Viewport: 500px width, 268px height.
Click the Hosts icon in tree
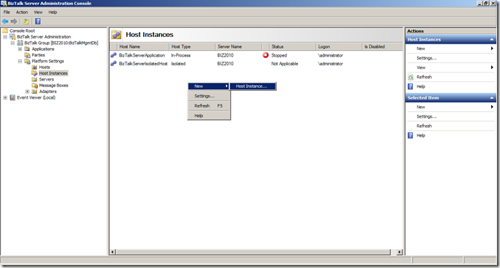[x=34, y=67]
